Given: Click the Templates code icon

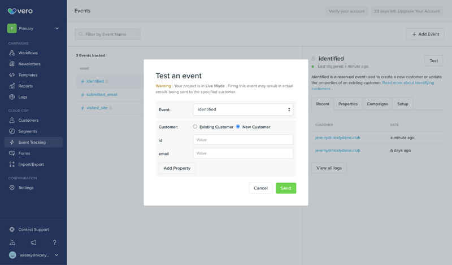Looking at the screenshot, I should pyautogui.click(x=12, y=75).
